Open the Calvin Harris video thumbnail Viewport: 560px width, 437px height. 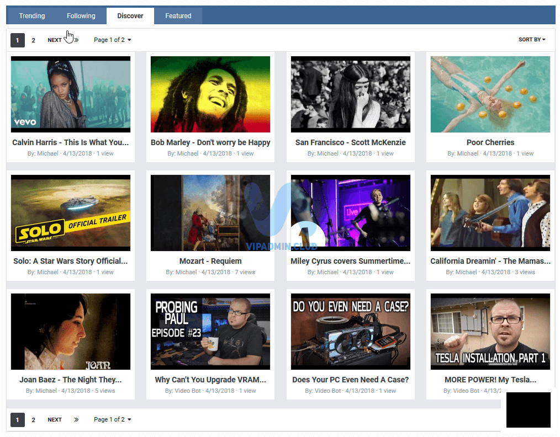pos(71,94)
